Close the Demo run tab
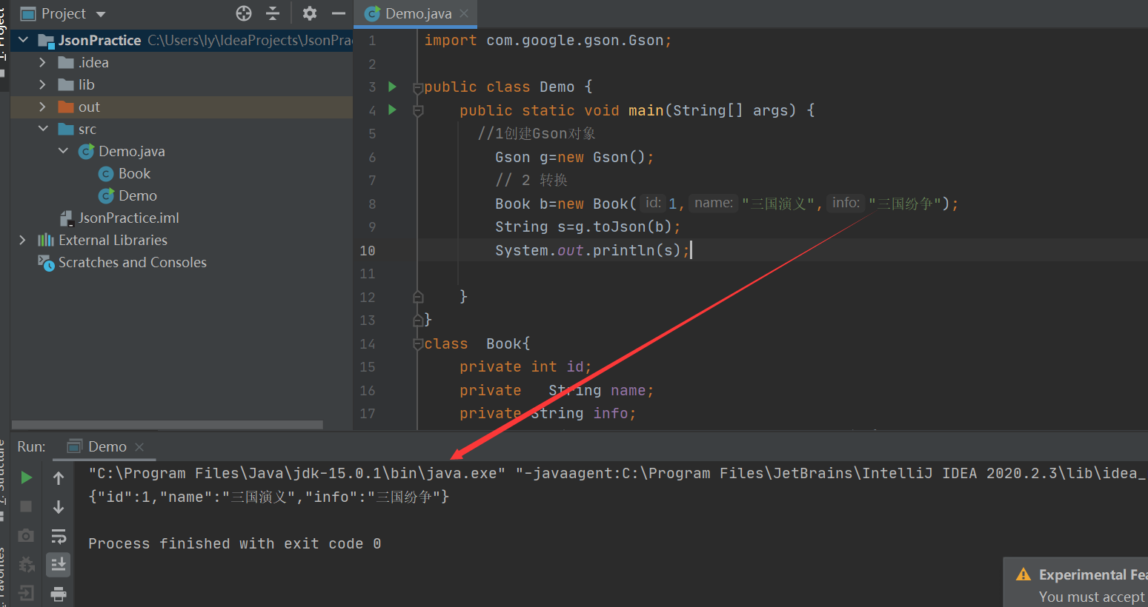Viewport: 1148px width, 607px height. 139,446
